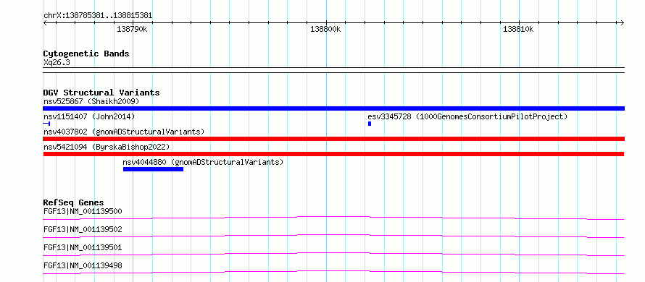Click the 138790k ruler label
Screen dimensions: 645x282
133,29
